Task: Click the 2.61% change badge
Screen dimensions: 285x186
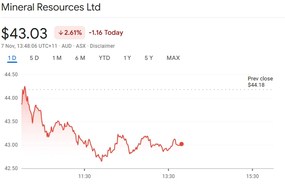Action: point(70,33)
